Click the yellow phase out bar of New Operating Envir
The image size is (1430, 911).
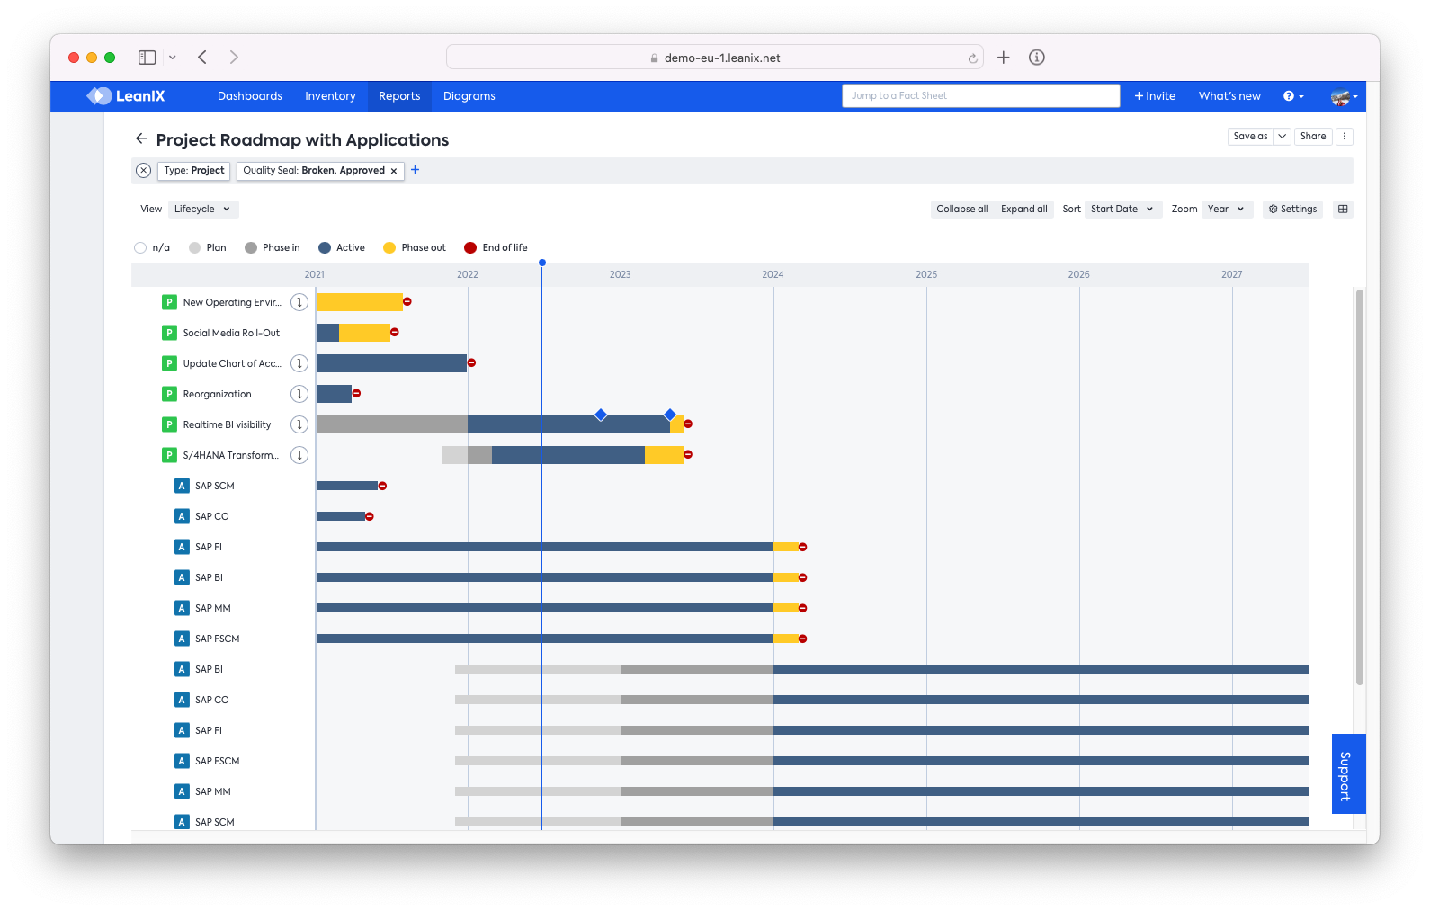[x=359, y=302]
